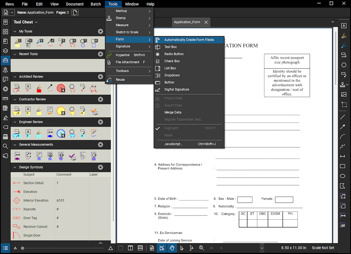Switch to side-by-side page view
The image size is (351, 254).
[x=131, y=248]
